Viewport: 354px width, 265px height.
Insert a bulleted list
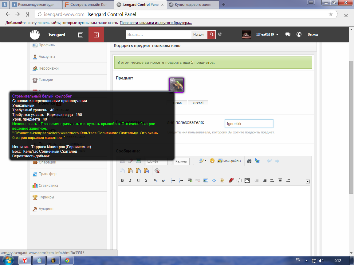173,180
